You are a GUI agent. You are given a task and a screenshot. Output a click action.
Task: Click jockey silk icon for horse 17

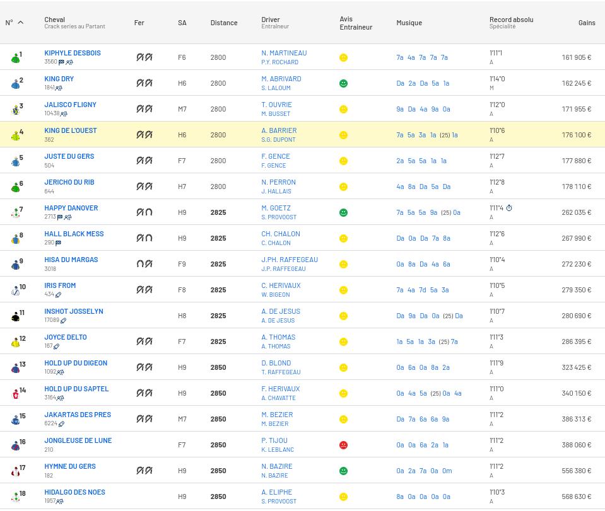point(15,472)
